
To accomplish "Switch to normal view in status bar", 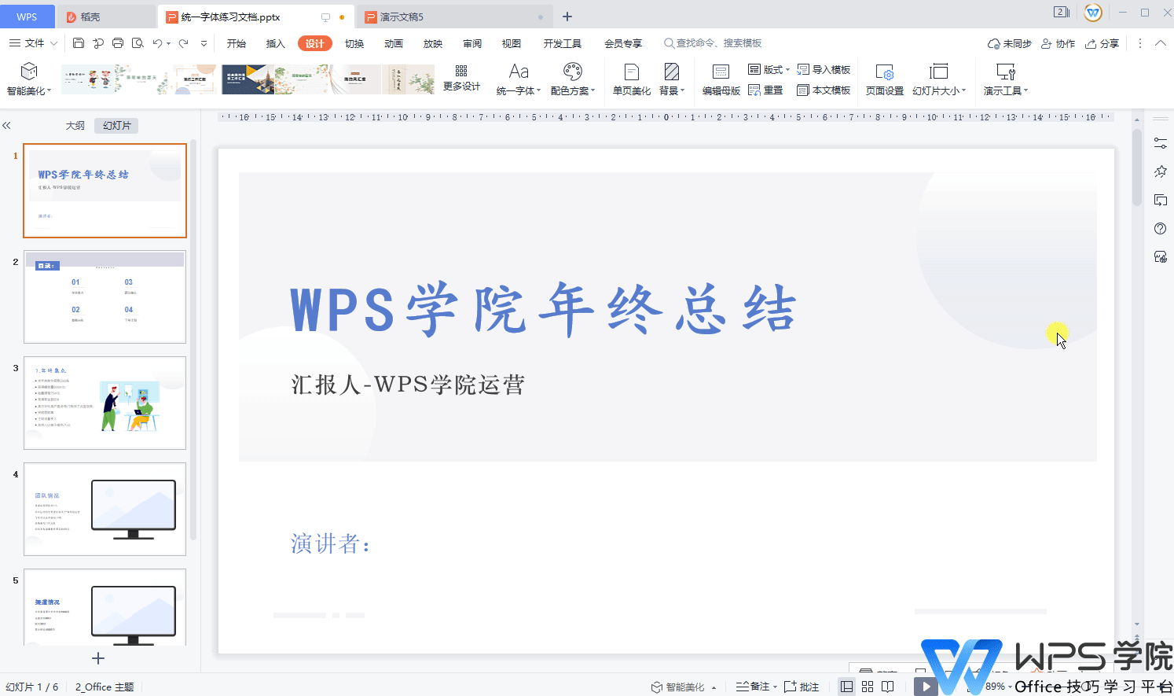I will click(846, 687).
